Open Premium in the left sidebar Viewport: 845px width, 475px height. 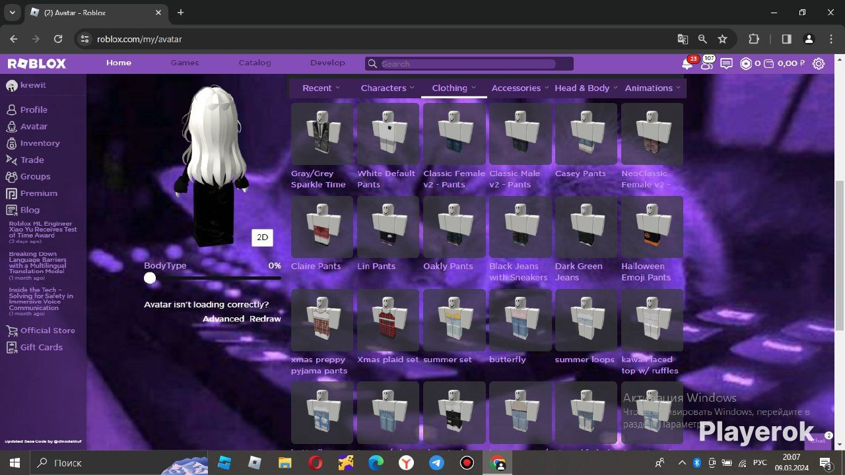pyautogui.click(x=38, y=193)
